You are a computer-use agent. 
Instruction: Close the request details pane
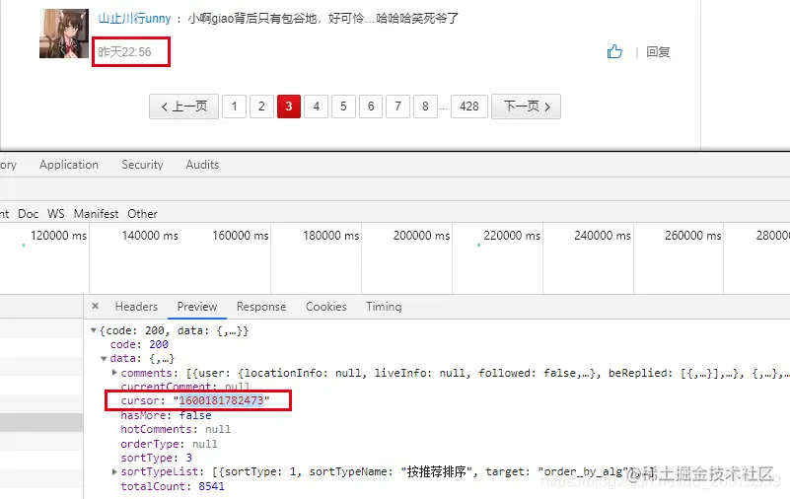tap(96, 306)
